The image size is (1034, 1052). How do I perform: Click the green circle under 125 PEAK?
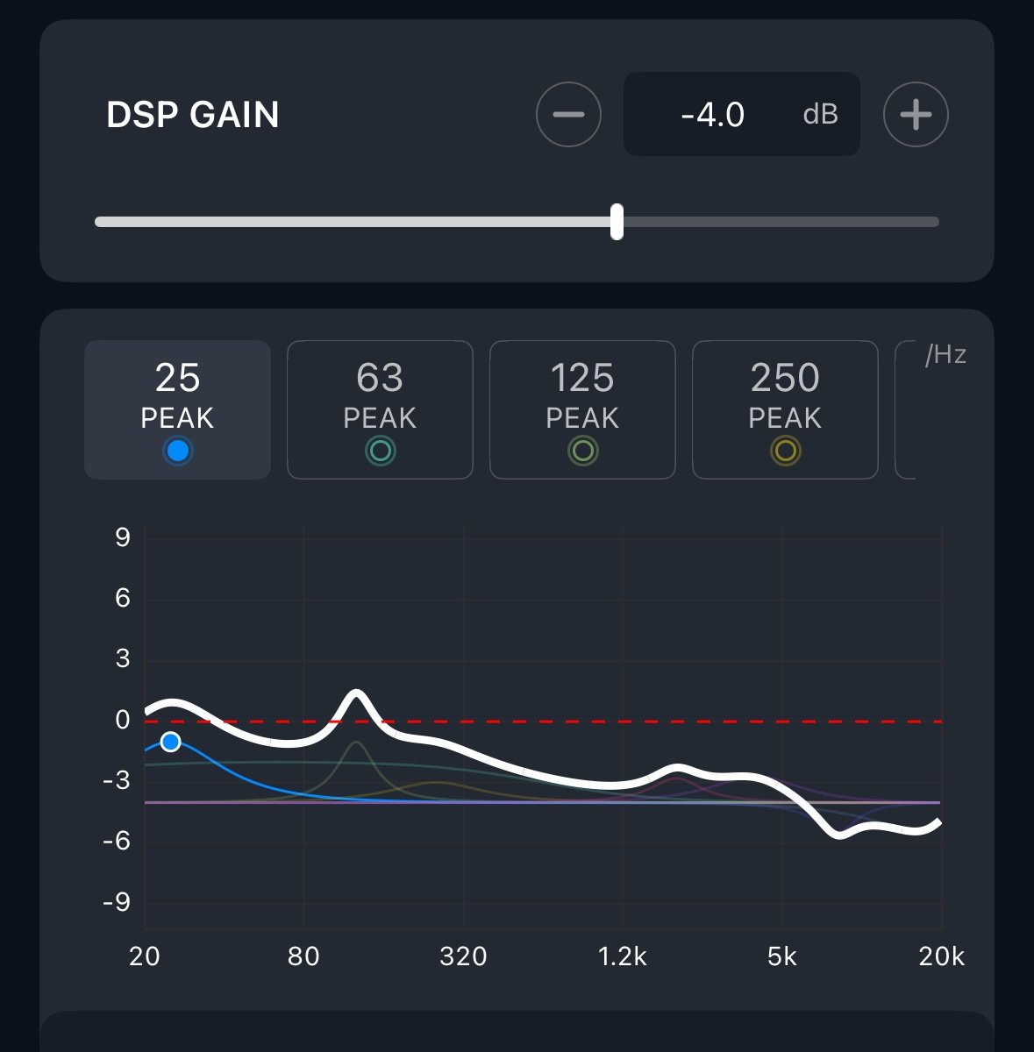[x=582, y=451]
